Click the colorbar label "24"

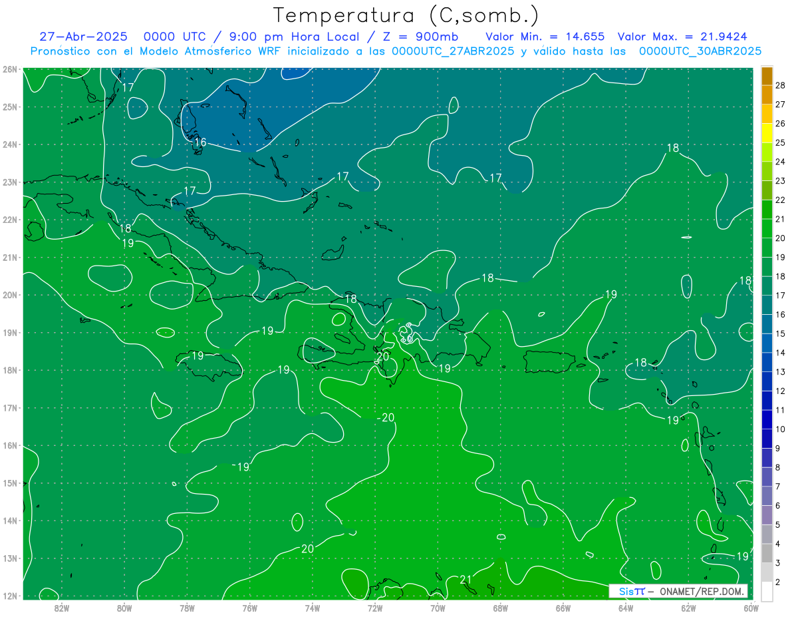780,162
